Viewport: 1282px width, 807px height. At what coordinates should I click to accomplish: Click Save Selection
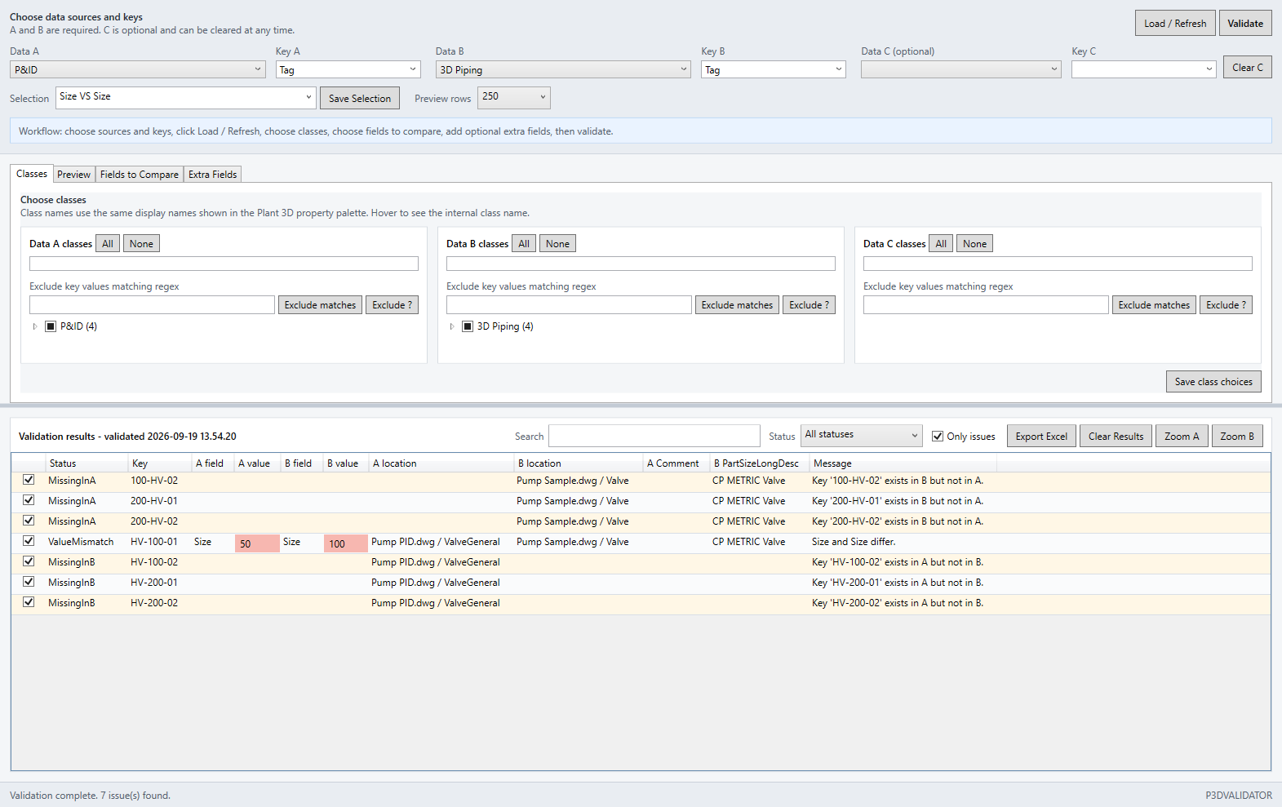pos(360,98)
